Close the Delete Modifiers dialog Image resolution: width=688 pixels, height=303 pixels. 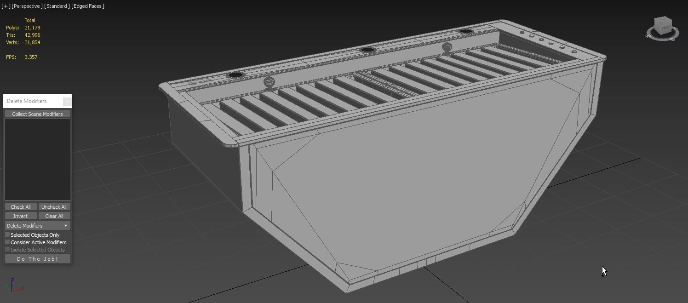(67, 101)
